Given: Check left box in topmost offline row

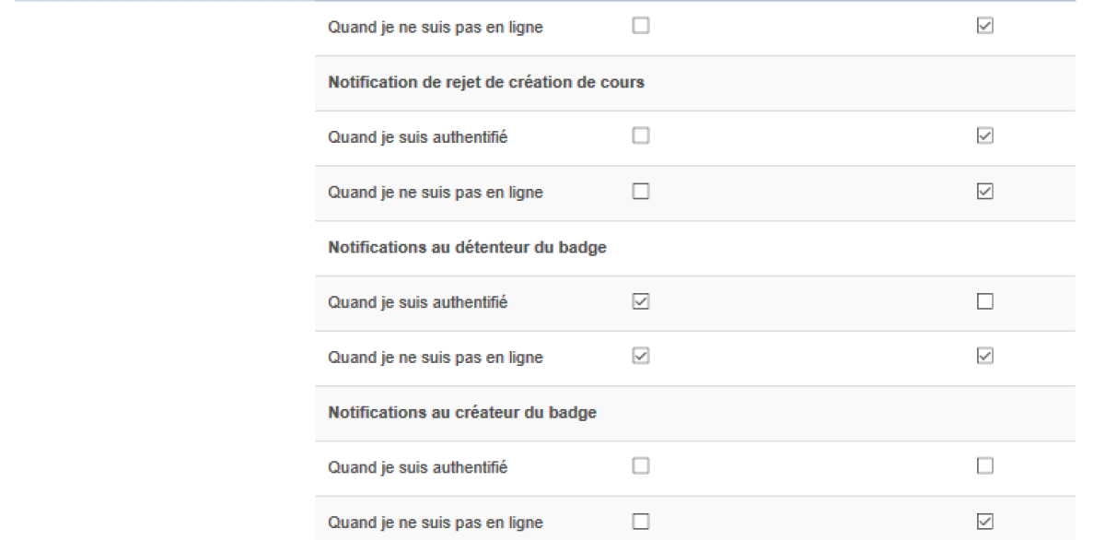Looking at the screenshot, I should [641, 27].
